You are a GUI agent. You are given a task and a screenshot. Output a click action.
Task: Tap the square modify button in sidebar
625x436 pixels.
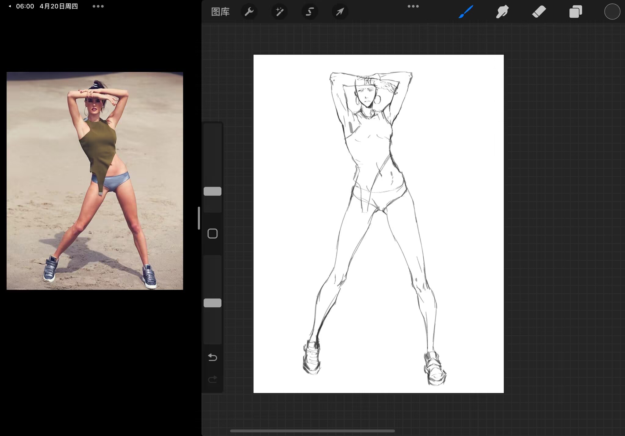[x=212, y=234]
